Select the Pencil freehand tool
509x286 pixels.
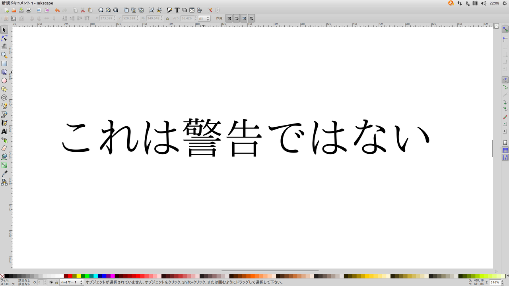pos(4,106)
